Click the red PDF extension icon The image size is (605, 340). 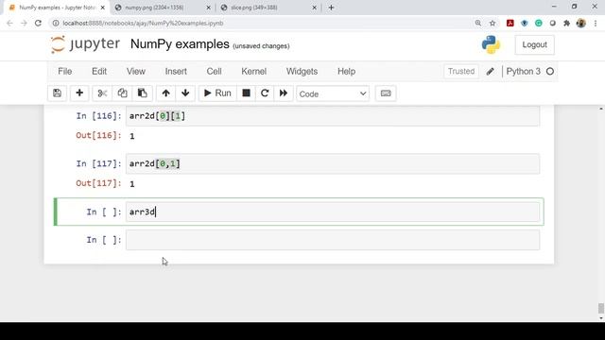coord(510,23)
